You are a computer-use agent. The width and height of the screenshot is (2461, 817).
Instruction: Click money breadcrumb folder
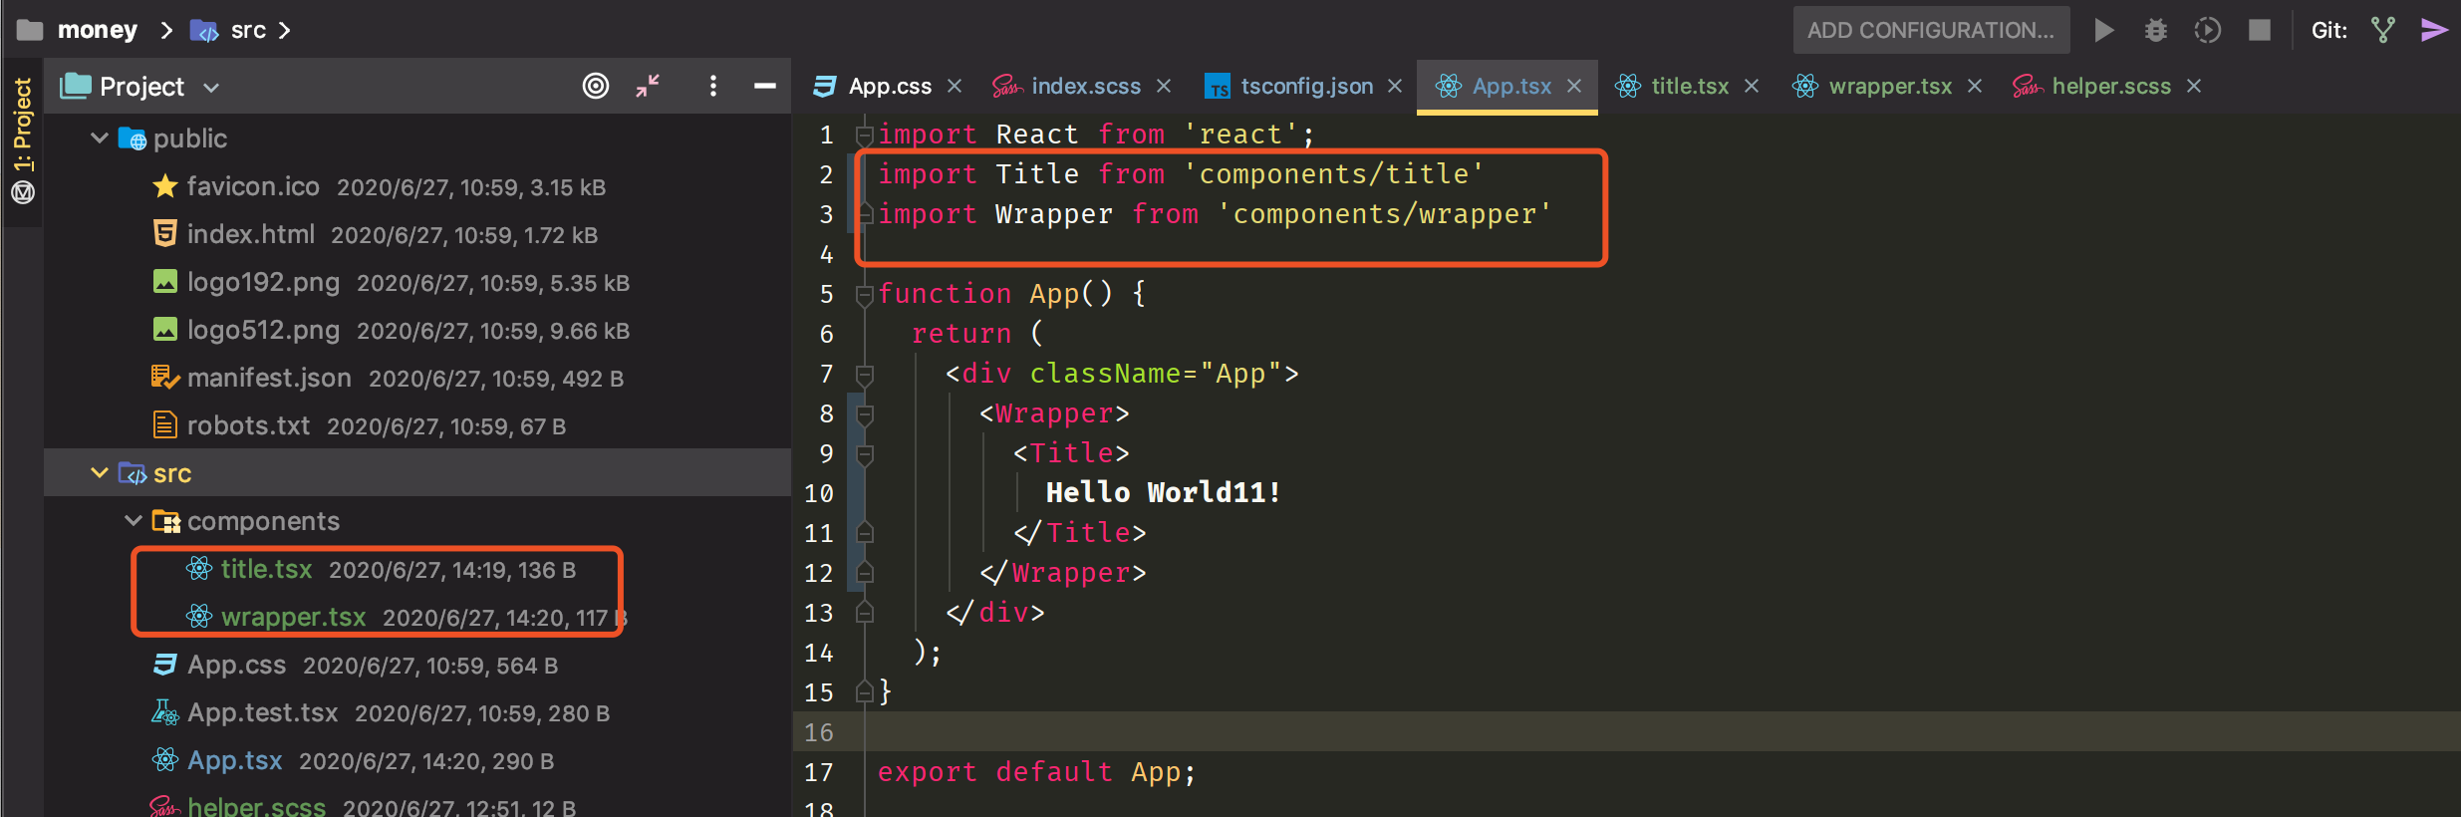point(78,30)
